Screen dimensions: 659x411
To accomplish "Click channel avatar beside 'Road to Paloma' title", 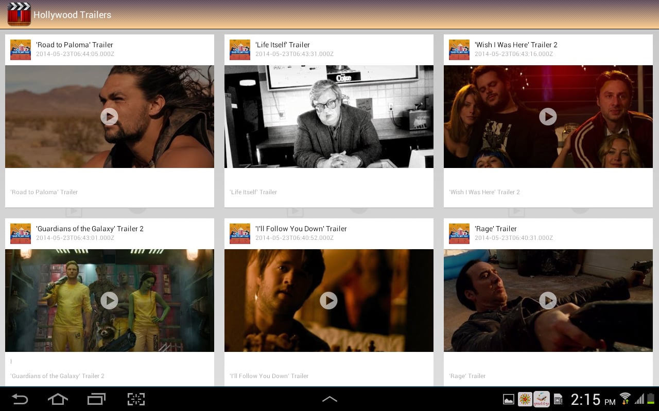I will coord(21,50).
